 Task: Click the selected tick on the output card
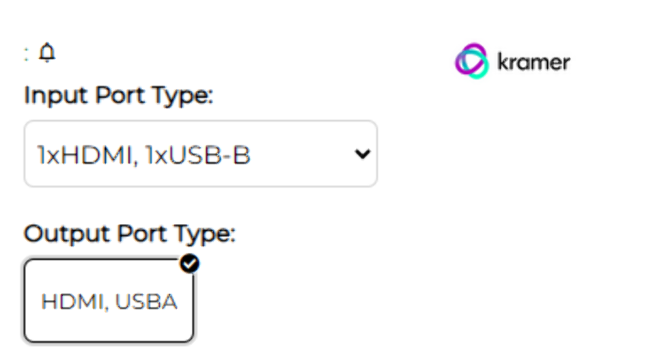coord(191,264)
